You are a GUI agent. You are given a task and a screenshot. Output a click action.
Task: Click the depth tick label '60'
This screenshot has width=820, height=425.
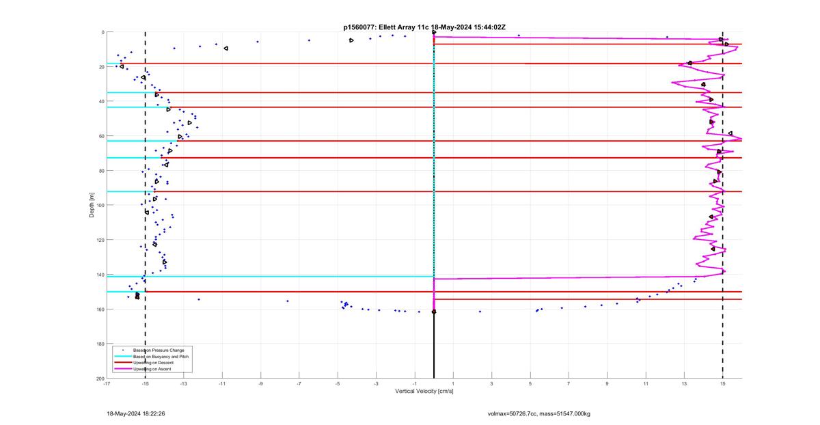[101, 136]
